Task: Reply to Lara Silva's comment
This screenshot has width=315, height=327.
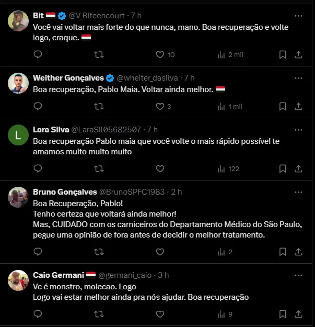Action: (x=38, y=168)
